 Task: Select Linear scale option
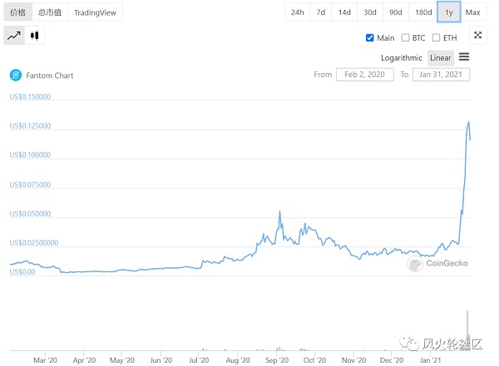pos(441,58)
